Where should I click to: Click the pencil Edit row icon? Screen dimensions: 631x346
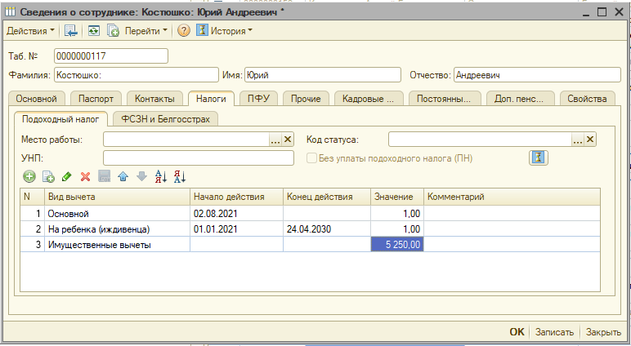(x=67, y=176)
